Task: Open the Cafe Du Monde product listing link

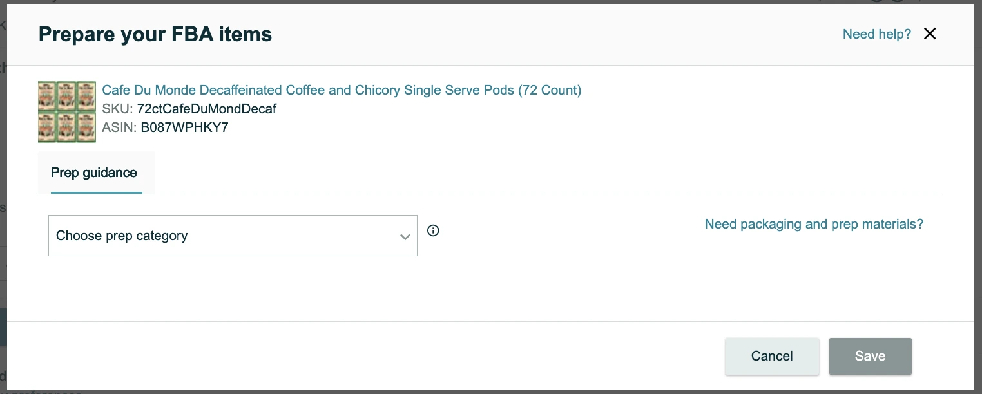Action: [x=342, y=90]
